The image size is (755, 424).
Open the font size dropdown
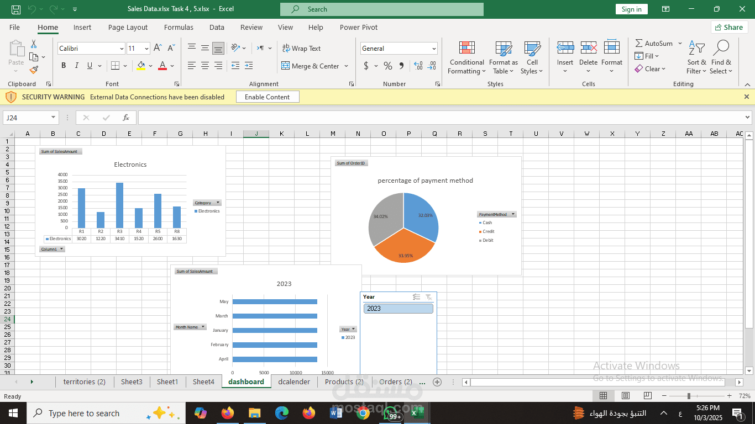pos(146,49)
